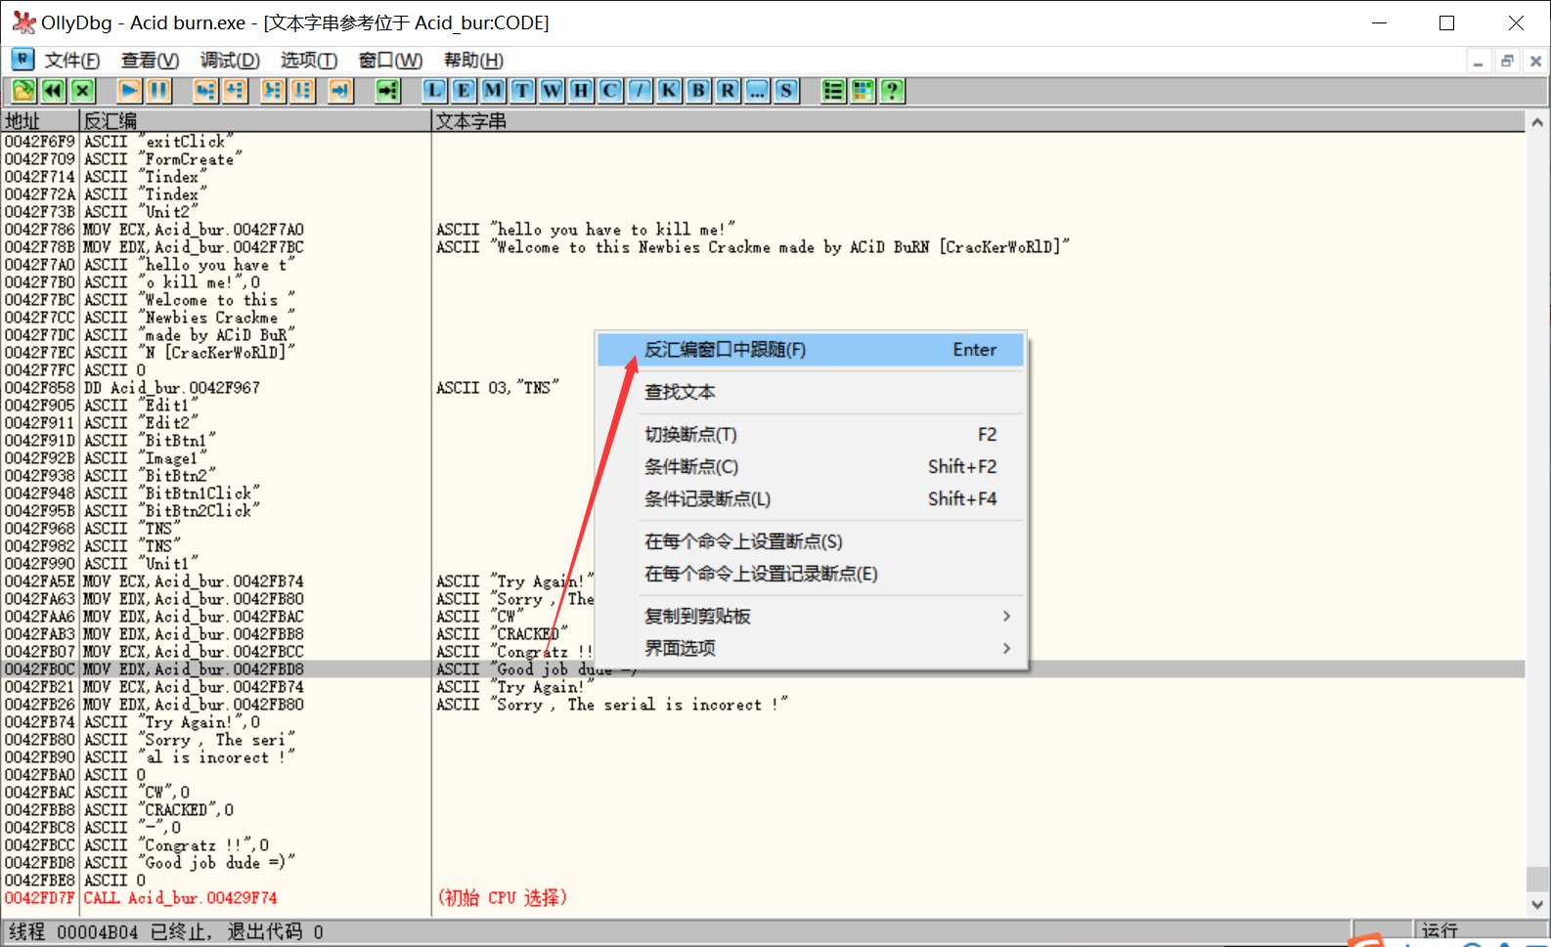The height and width of the screenshot is (947, 1551).
Task: Select 切换断点(T) context menu entry
Action: click(x=811, y=435)
